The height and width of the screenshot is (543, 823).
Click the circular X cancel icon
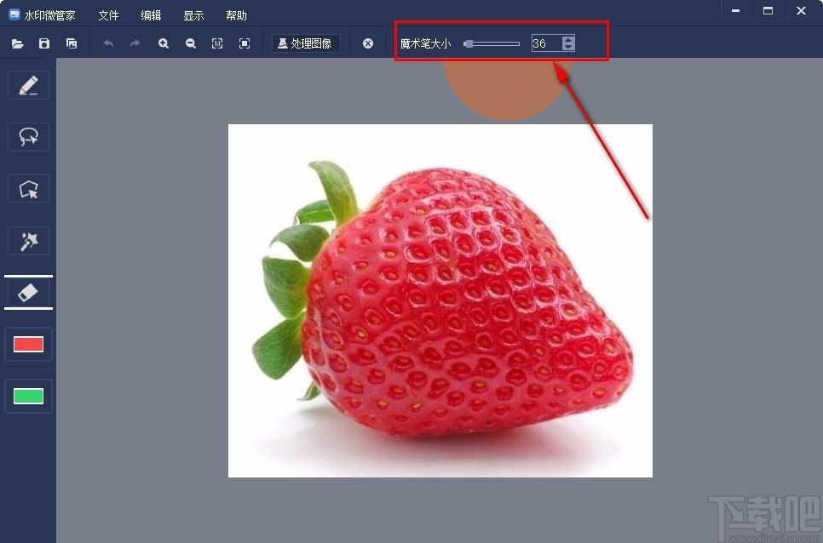pyautogui.click(x=368, y=43)
